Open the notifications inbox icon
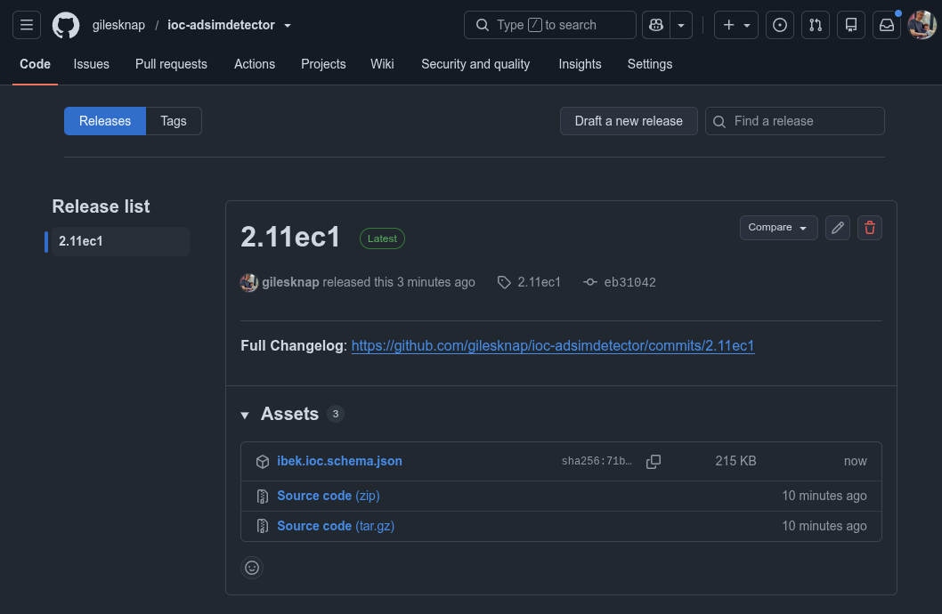This screenshot has width=942, height=614. click(887, 25)
